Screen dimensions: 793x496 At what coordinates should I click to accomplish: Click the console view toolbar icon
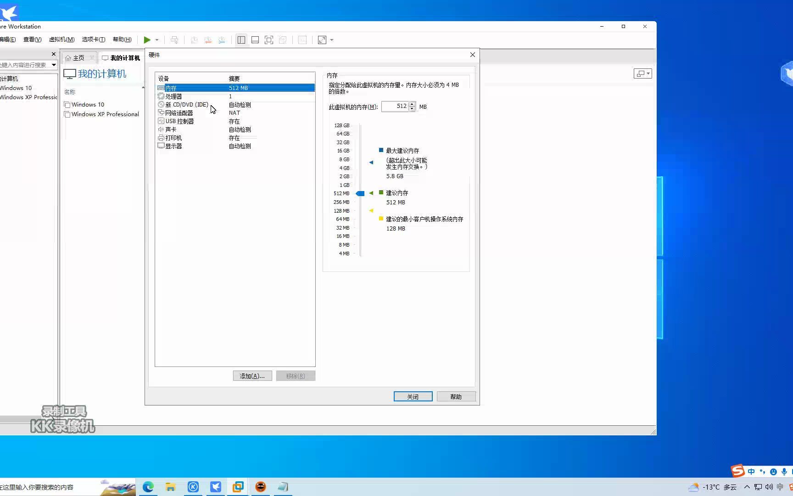coord(302,40)
